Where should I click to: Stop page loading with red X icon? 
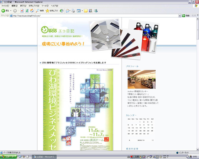tap(22, 11)
